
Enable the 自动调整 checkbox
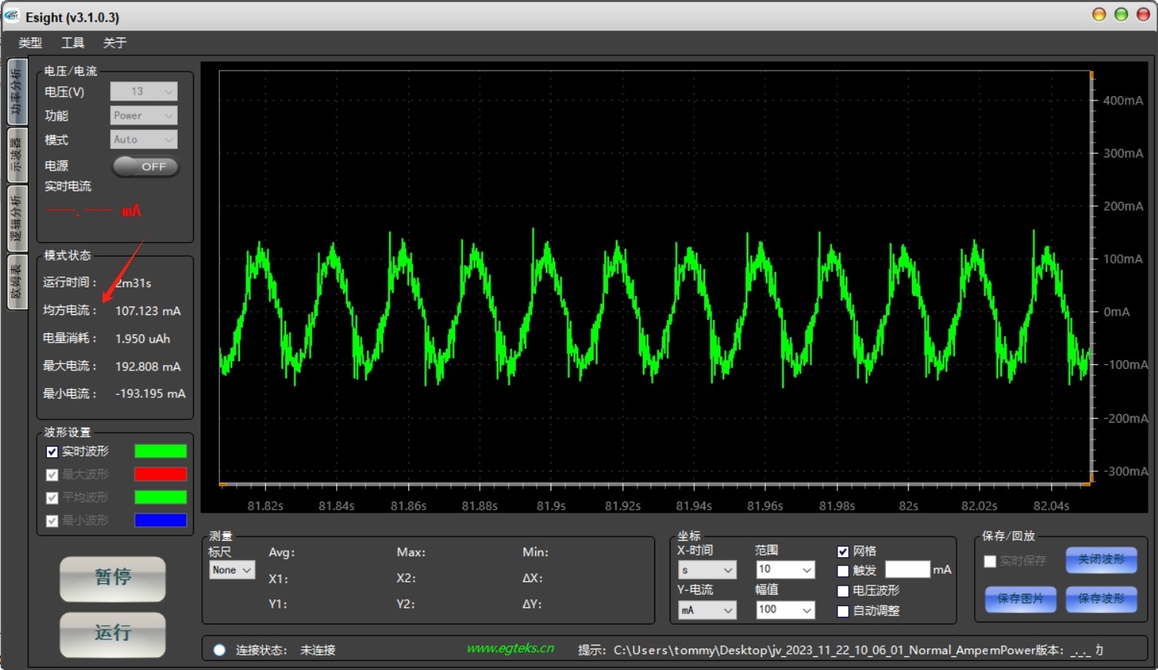[x=843, y=612]
